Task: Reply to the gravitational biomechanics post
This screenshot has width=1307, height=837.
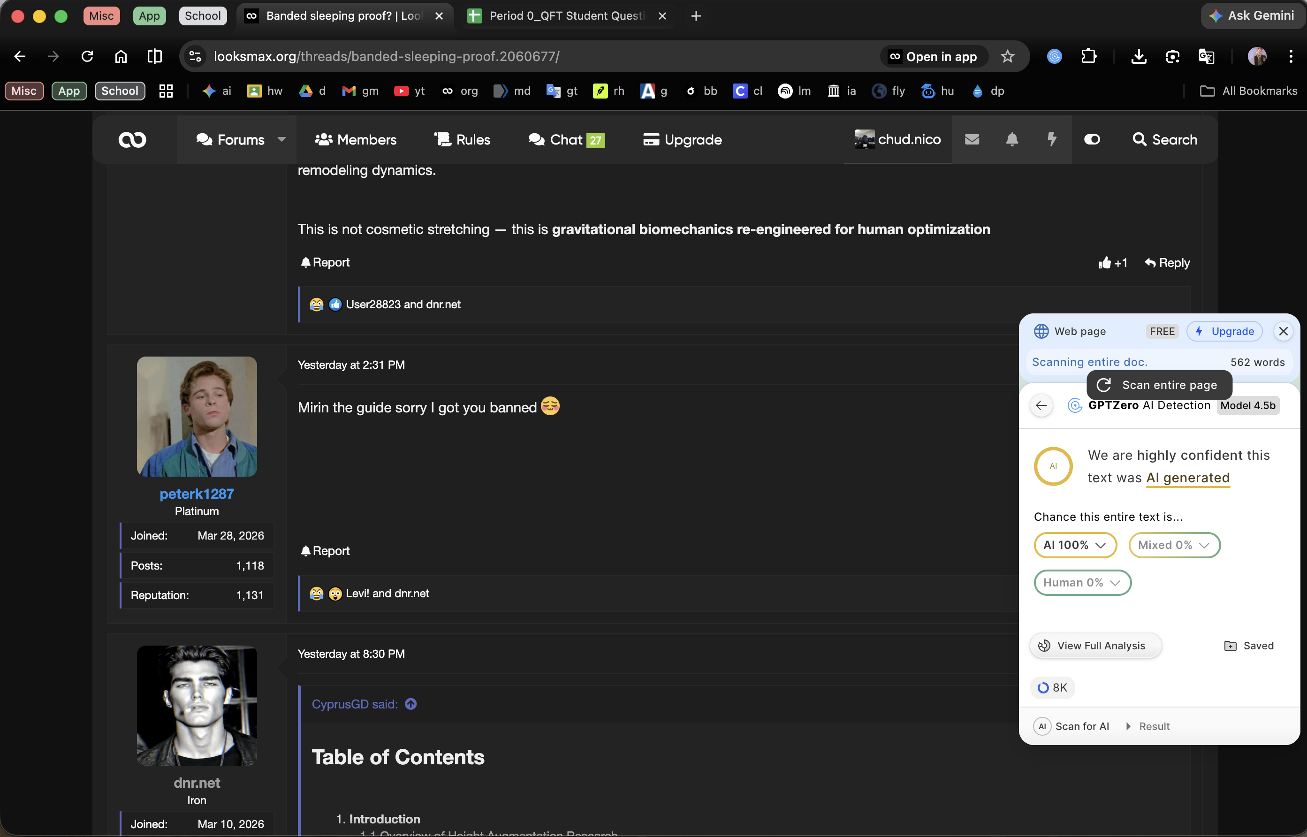Action: [x=1167, y=263]
